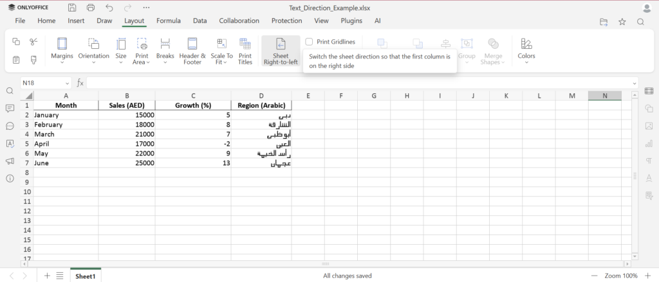This screenshot has width=659, height=282.
Task: Open the Search icon in left sidebar
Action: (x=10, y=91)
